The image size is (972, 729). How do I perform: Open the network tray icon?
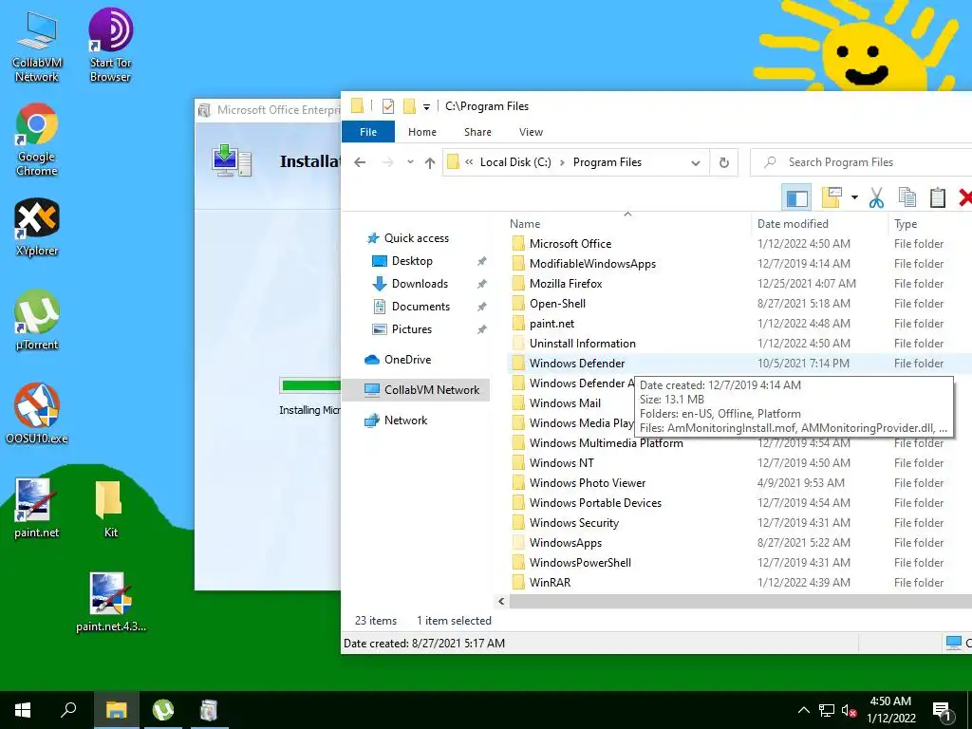(827, 710)
